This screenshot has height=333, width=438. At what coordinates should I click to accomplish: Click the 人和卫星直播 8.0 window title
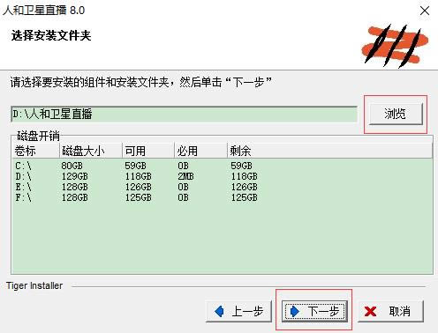(x=43, y=11)
